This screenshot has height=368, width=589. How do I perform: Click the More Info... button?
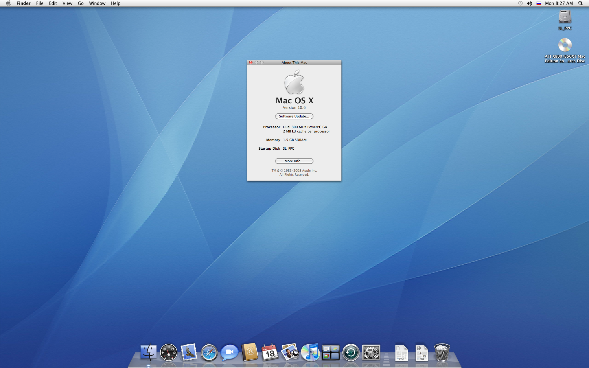point(294,161)
